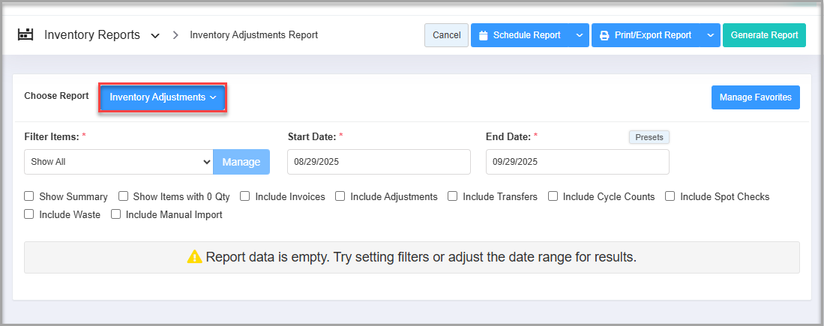The width and height of the screenshot is (824, 326).
Task: Click the Inventory Reports factory icon
Action: pos(27,35)
